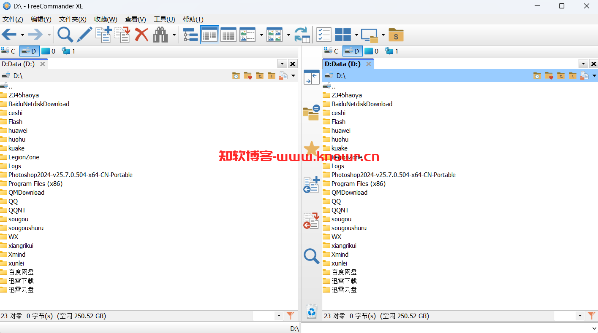Open the right panel tab list dropdown

point(583,64)
